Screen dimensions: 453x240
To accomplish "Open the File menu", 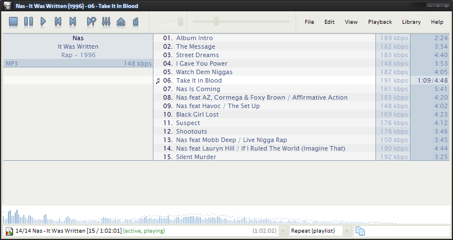I will tap(309, 22).
